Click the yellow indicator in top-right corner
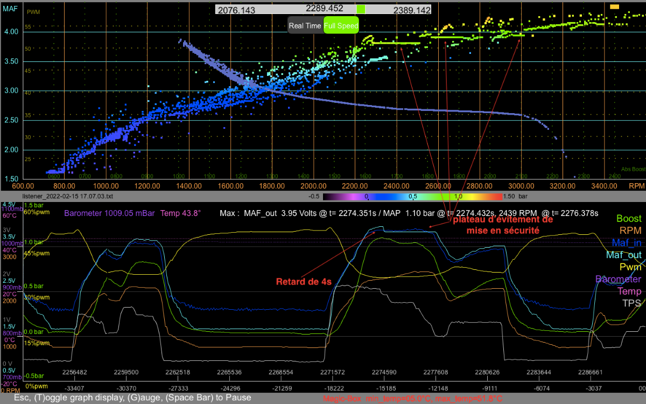 click(x=615, y=6)
